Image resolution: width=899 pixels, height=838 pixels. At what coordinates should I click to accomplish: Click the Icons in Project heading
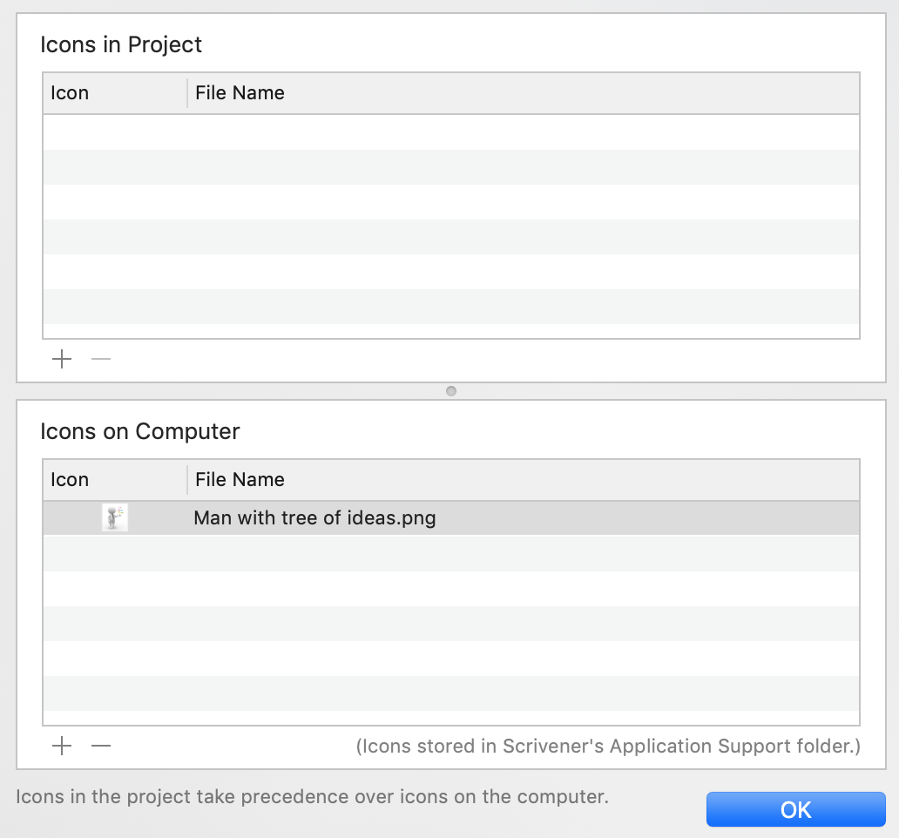(121, 44)
